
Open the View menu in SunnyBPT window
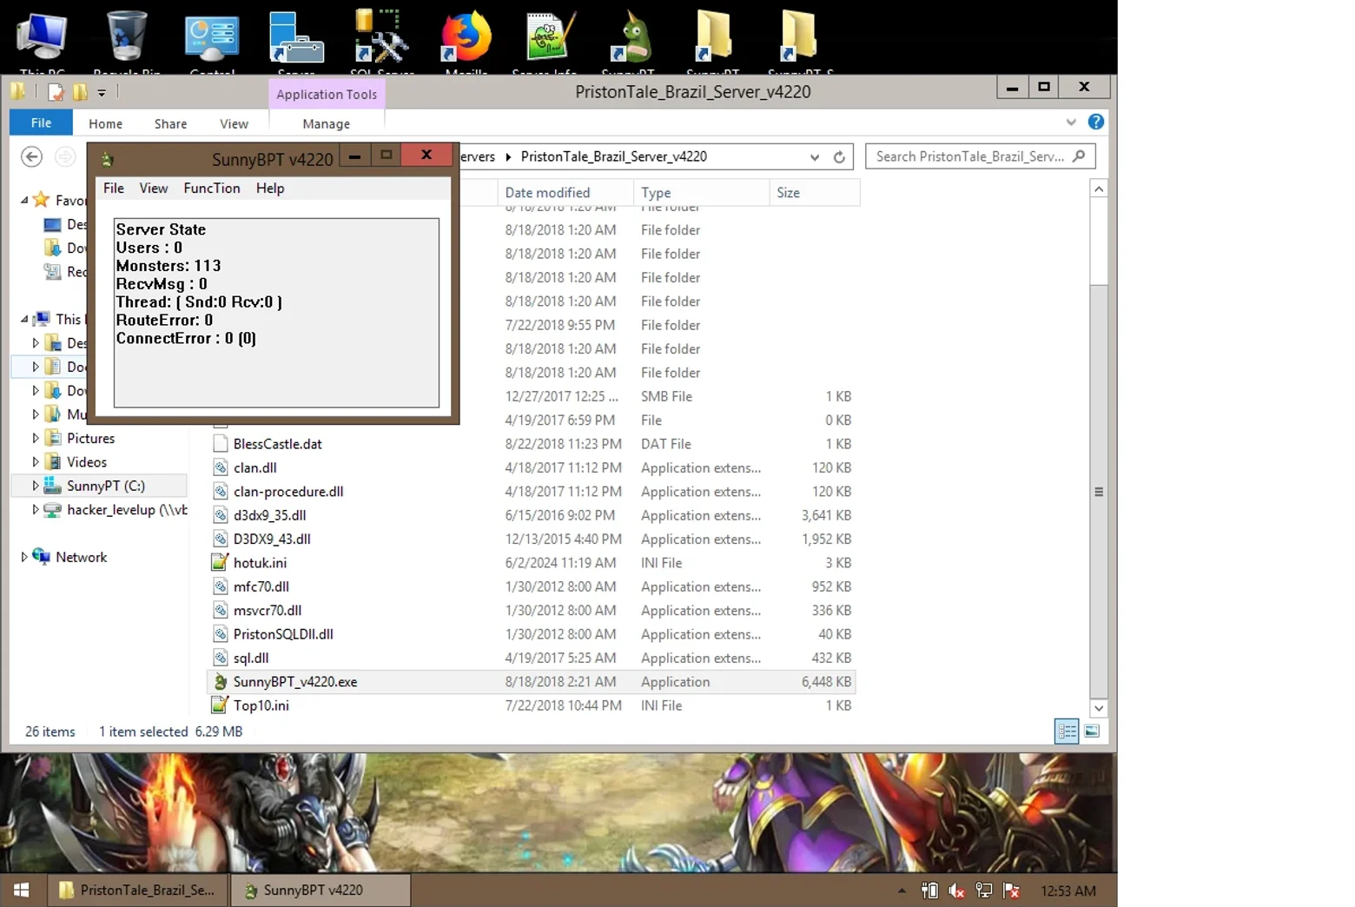tap(154, 189)
